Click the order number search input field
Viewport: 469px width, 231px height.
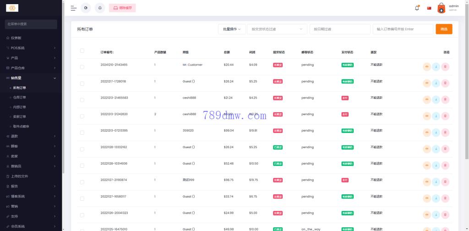403,29
